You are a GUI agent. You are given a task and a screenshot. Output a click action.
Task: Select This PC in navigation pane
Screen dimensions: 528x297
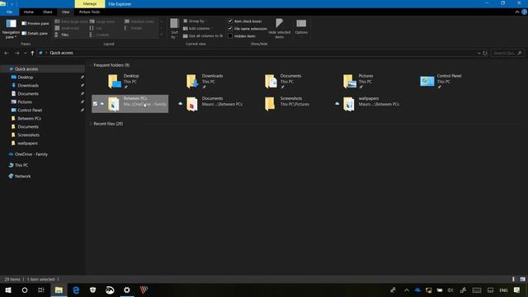[x=21, y=165]
